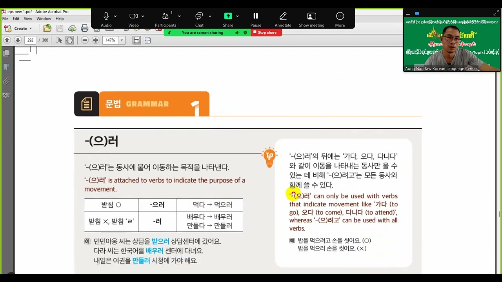Choose the Hand pan tool
The height and width of the screenshot is (282, 502).
(69, 40)
